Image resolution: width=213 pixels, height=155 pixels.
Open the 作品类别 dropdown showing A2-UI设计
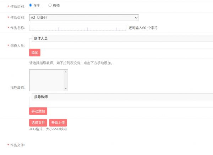click(84, 18)
